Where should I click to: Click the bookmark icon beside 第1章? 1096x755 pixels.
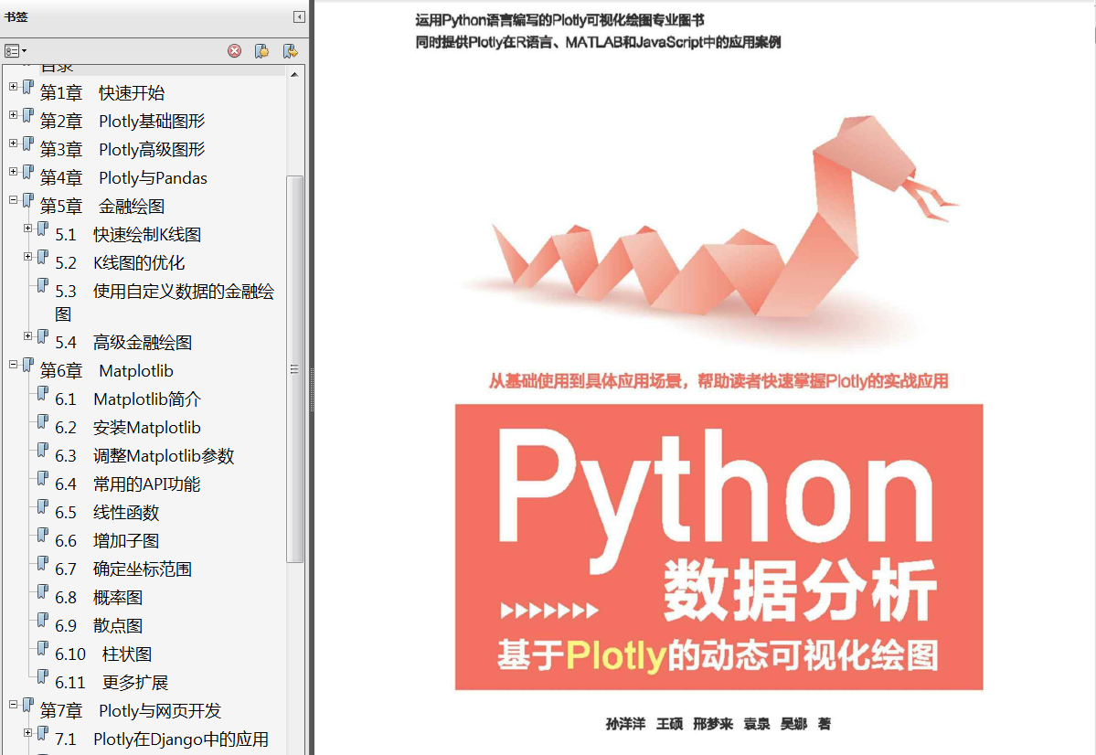[x=28, y=88]
